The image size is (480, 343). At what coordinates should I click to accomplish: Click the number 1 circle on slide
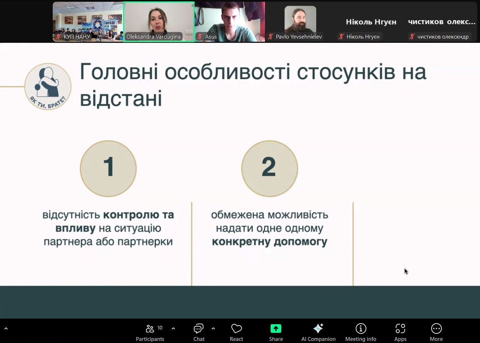click(x=108, y=168)
